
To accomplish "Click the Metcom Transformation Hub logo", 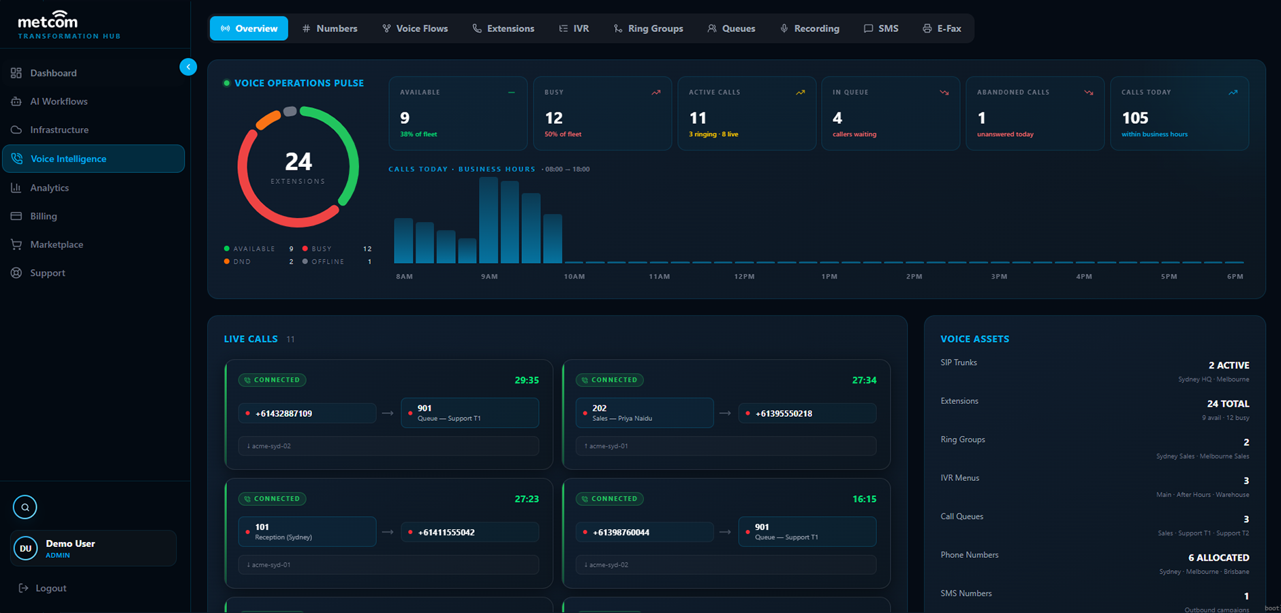I will pos(69,25).
